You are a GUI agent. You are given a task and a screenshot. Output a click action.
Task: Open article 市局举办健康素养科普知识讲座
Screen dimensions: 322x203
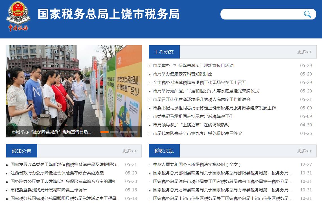click(x=183, y=74)
